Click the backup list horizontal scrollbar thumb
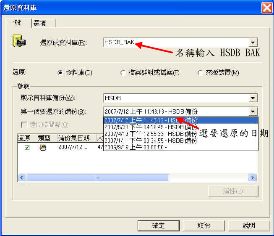 click(97, 178)
